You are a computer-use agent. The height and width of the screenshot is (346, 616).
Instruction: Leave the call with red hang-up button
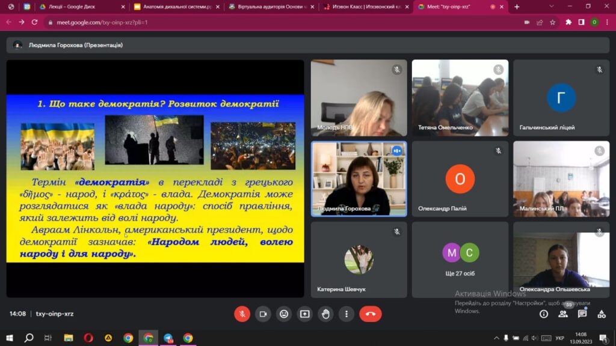pyautogui.click(x=370, y=314)
